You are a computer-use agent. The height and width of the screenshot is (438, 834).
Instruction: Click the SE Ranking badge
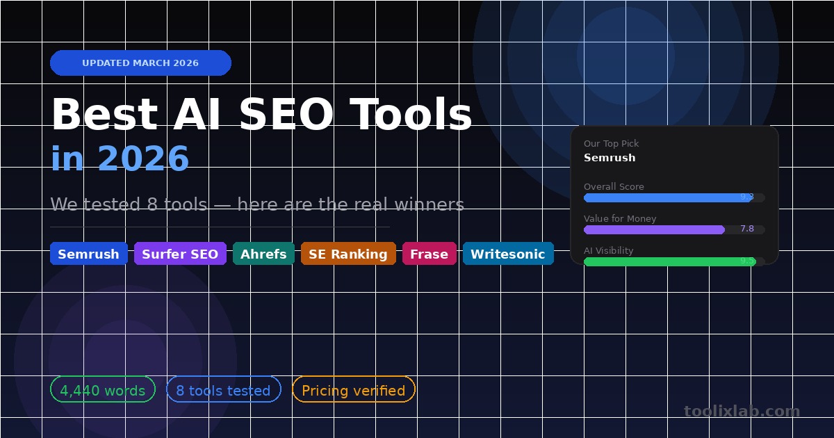348,254
